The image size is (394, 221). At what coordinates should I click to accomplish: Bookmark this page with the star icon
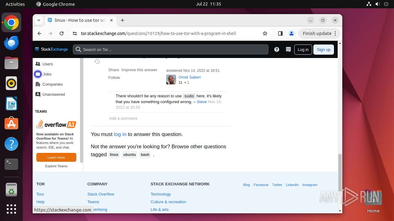point(265,33)
